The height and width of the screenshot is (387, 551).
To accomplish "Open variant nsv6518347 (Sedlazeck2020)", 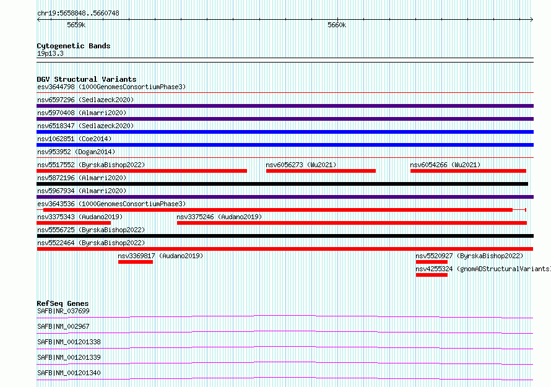I will coord(85,126).
